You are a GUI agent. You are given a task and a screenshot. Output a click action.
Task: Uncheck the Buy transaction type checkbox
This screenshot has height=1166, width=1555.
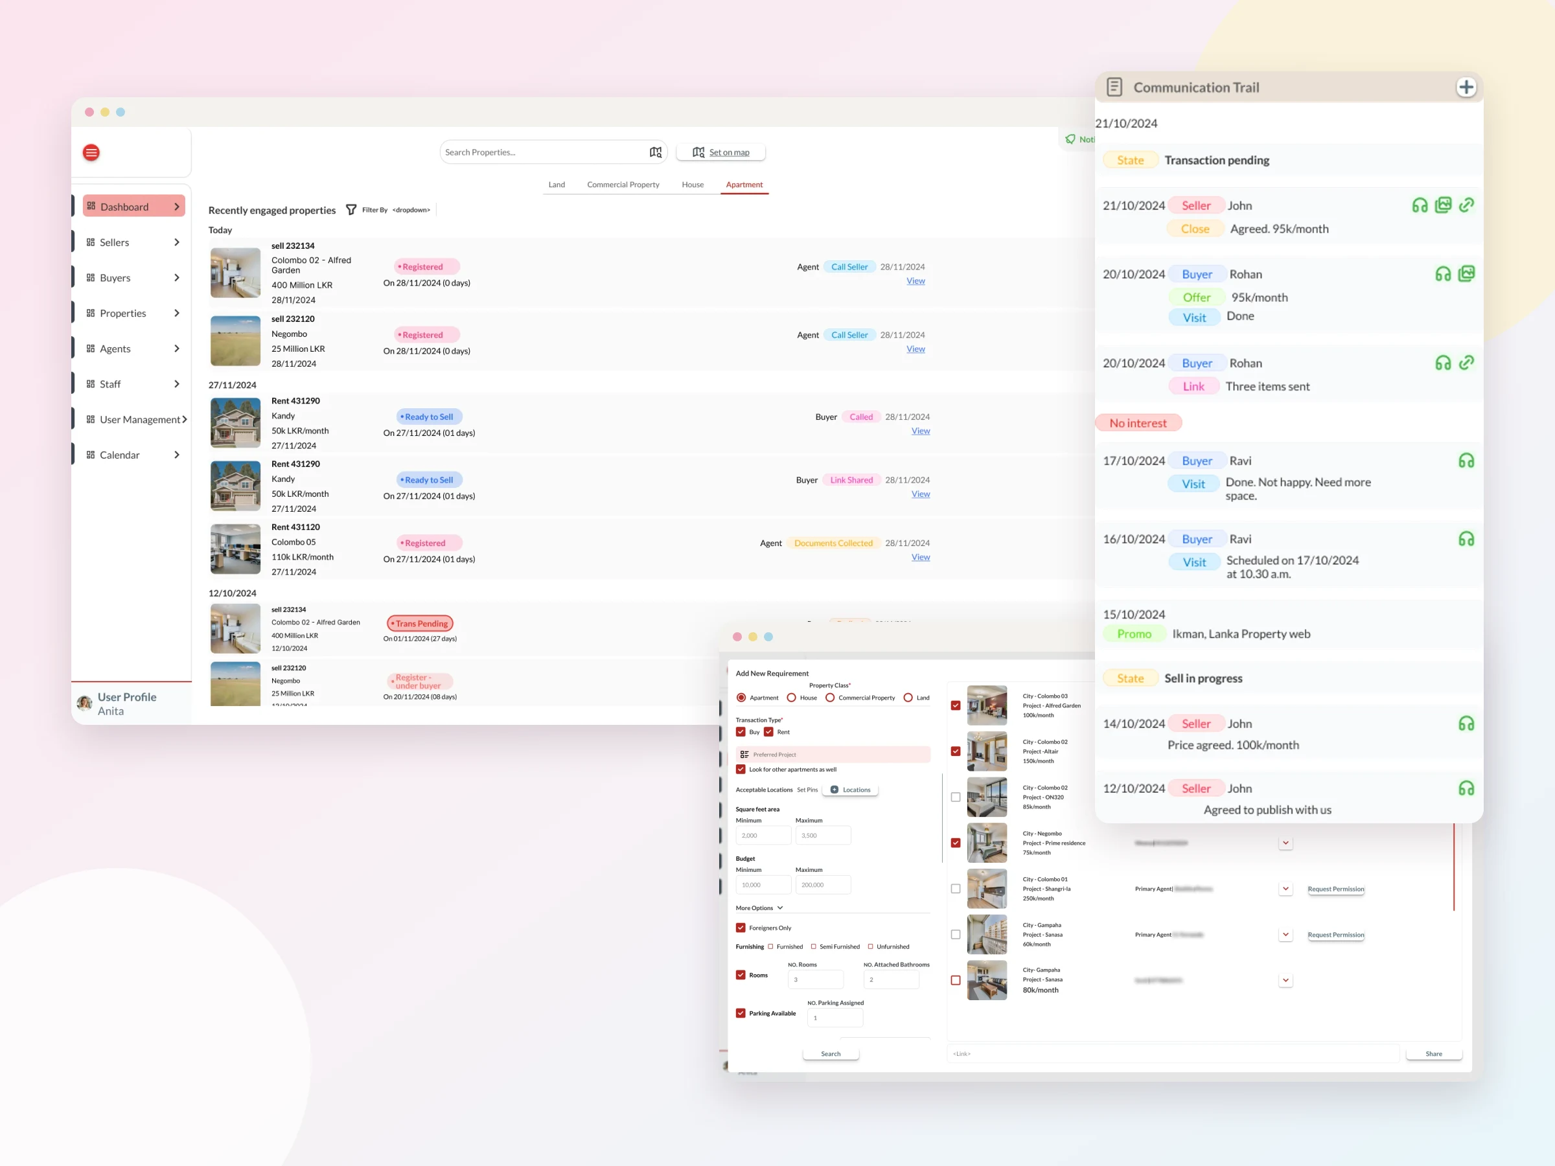[x=741, y=731]
